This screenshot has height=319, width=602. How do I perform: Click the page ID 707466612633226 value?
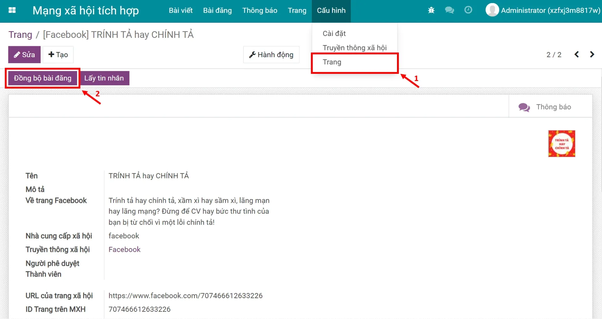[140, 309]
